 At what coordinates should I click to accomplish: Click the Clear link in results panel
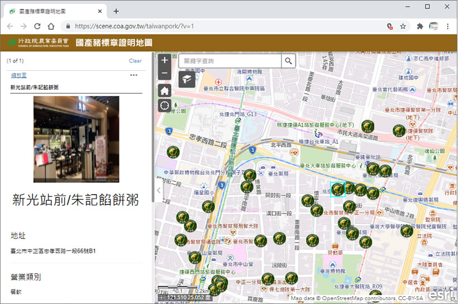pos(135,61)
